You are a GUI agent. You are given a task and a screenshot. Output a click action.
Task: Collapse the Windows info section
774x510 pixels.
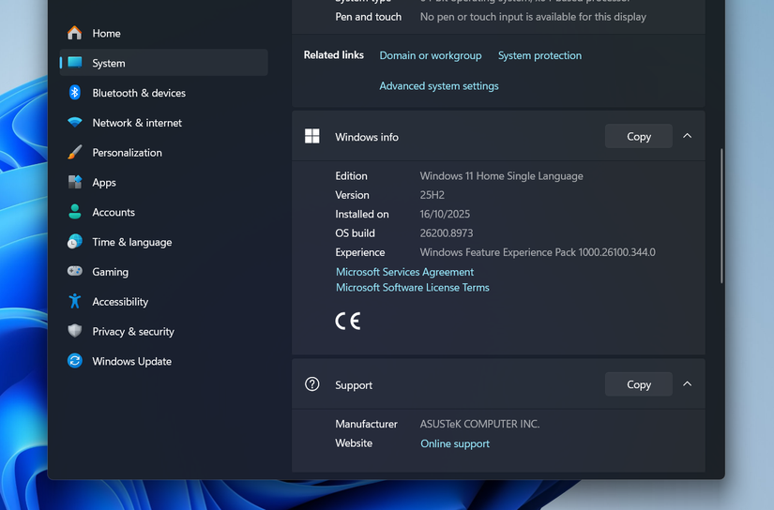[x=687, y=136]
